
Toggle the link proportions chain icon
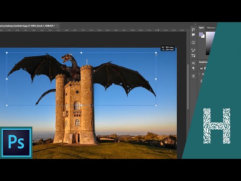201,81
